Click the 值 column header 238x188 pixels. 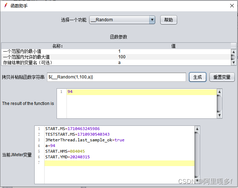pos(174,46)
